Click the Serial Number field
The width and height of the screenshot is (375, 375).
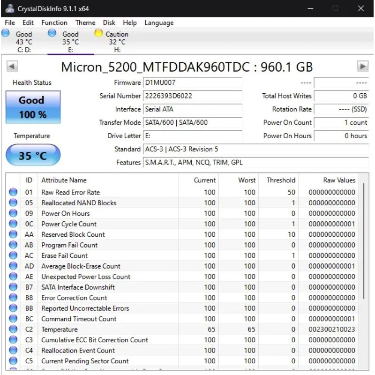point(193,96)
